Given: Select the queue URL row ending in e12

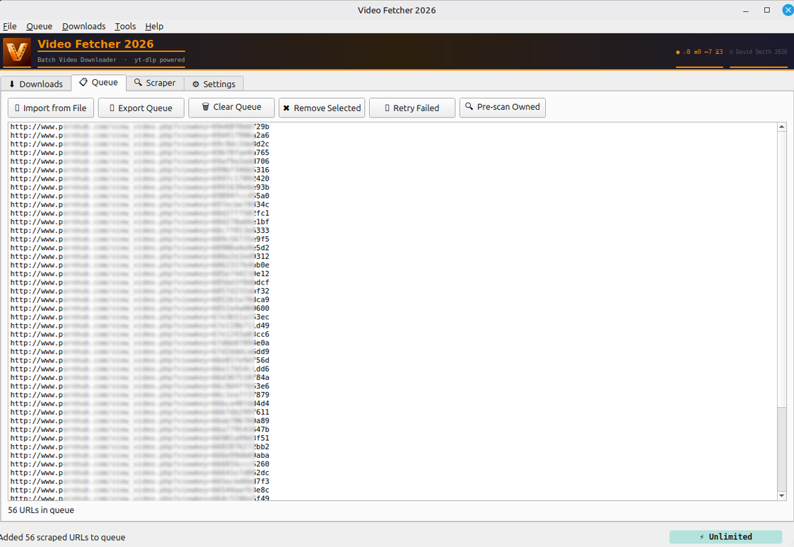Looking at the screenshot, I should coord(140,274).
